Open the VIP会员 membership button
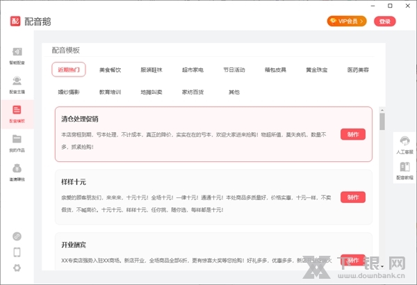The height and width of the screenshot is (285, 417). pos(347,22)
